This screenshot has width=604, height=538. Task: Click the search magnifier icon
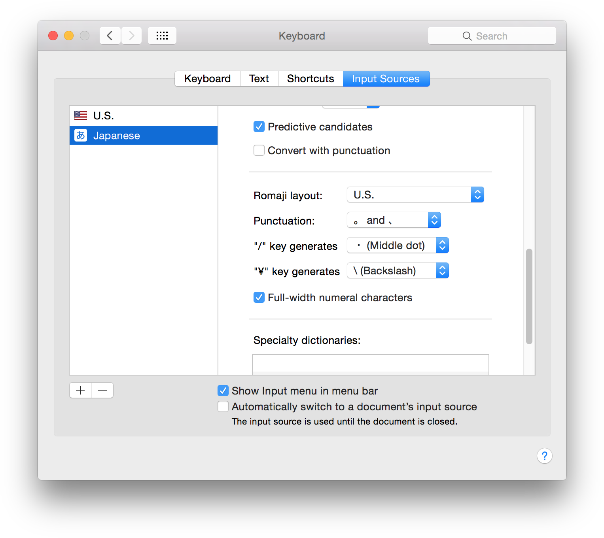pyautogui.click(x=467, y=36)
